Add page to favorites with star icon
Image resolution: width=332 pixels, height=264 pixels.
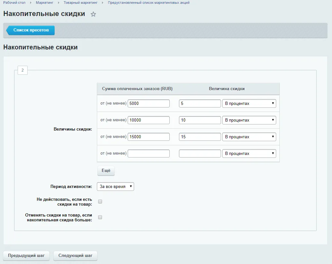93,14
